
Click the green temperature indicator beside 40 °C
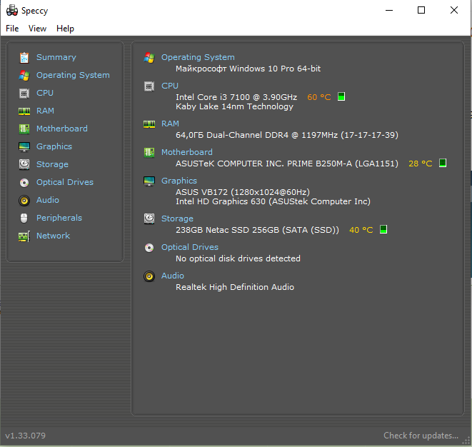(x=383, y=229)
